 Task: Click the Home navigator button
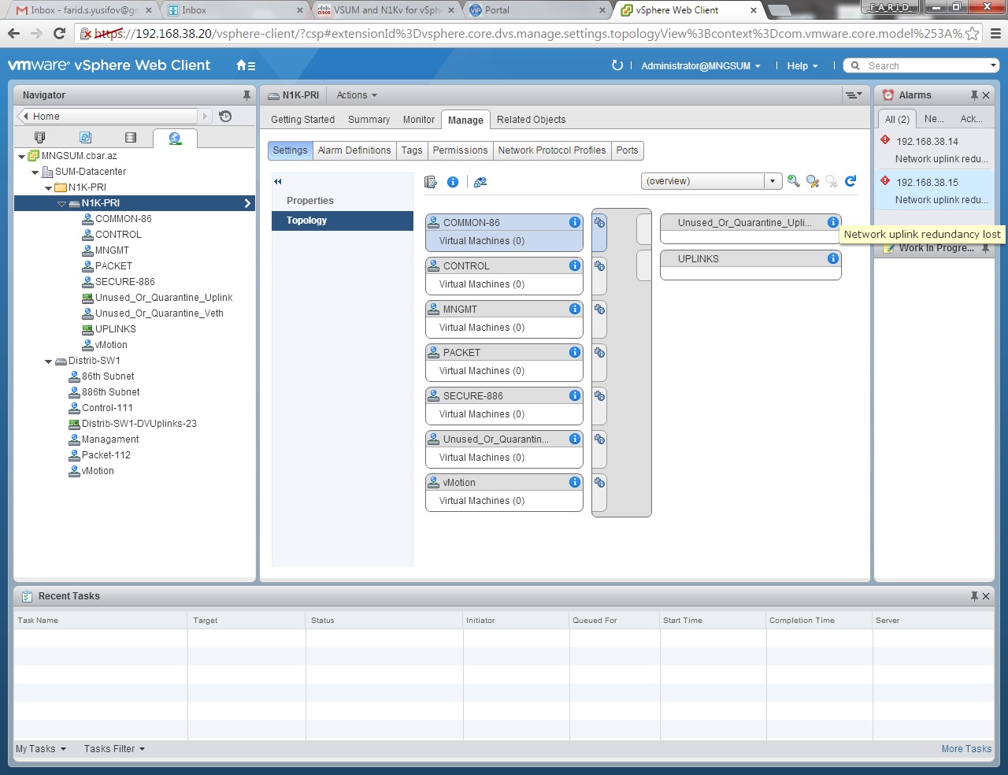106,116
